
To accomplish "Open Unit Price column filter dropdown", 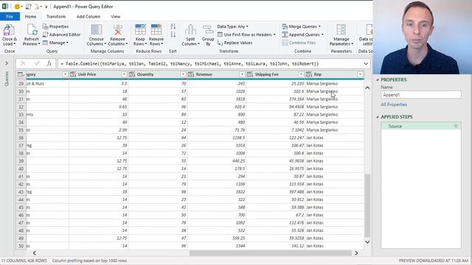I will click(x=124, y=74).
